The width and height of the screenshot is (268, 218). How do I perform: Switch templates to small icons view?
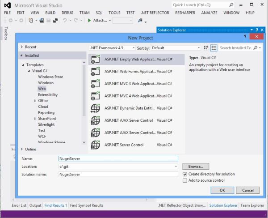point(206,48)
